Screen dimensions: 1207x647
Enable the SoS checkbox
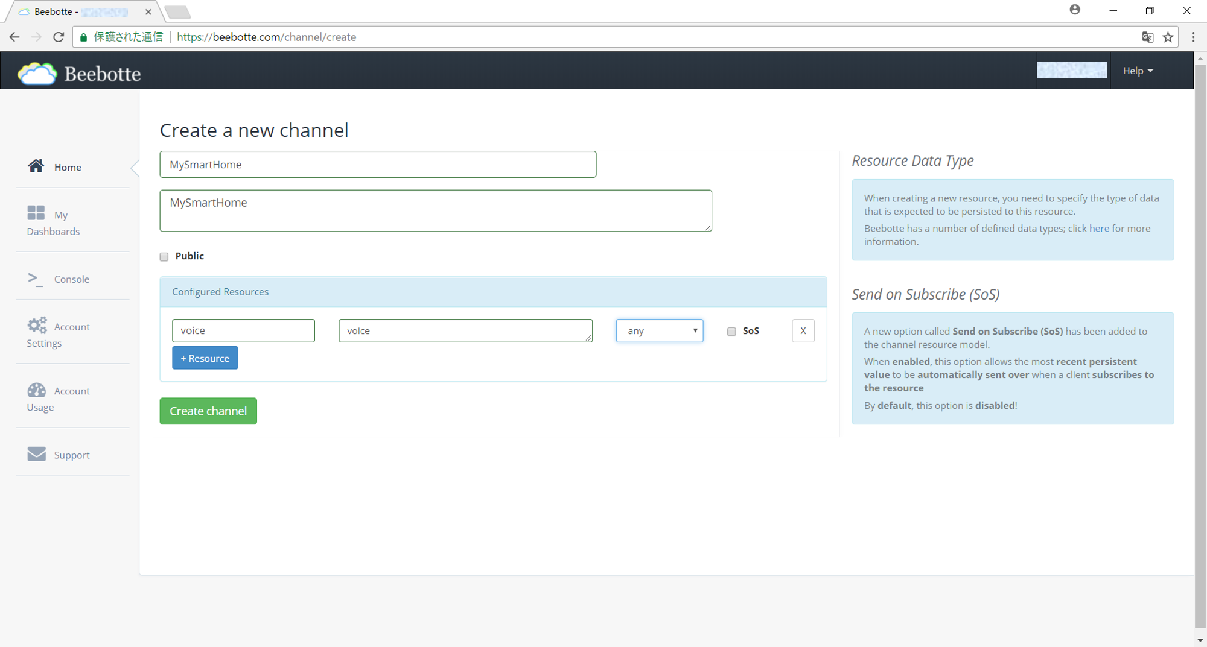(731, 332)
